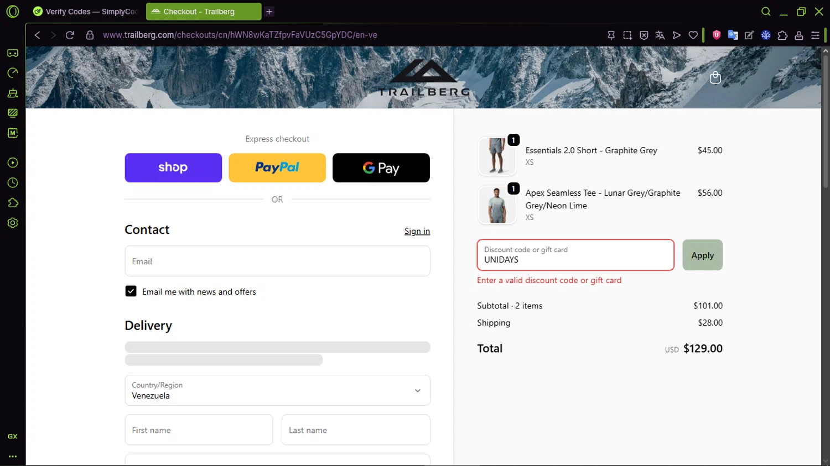Open GX Control speedometer icon in sidebar
Screen dimensions: 830x466
click(12, 73)
